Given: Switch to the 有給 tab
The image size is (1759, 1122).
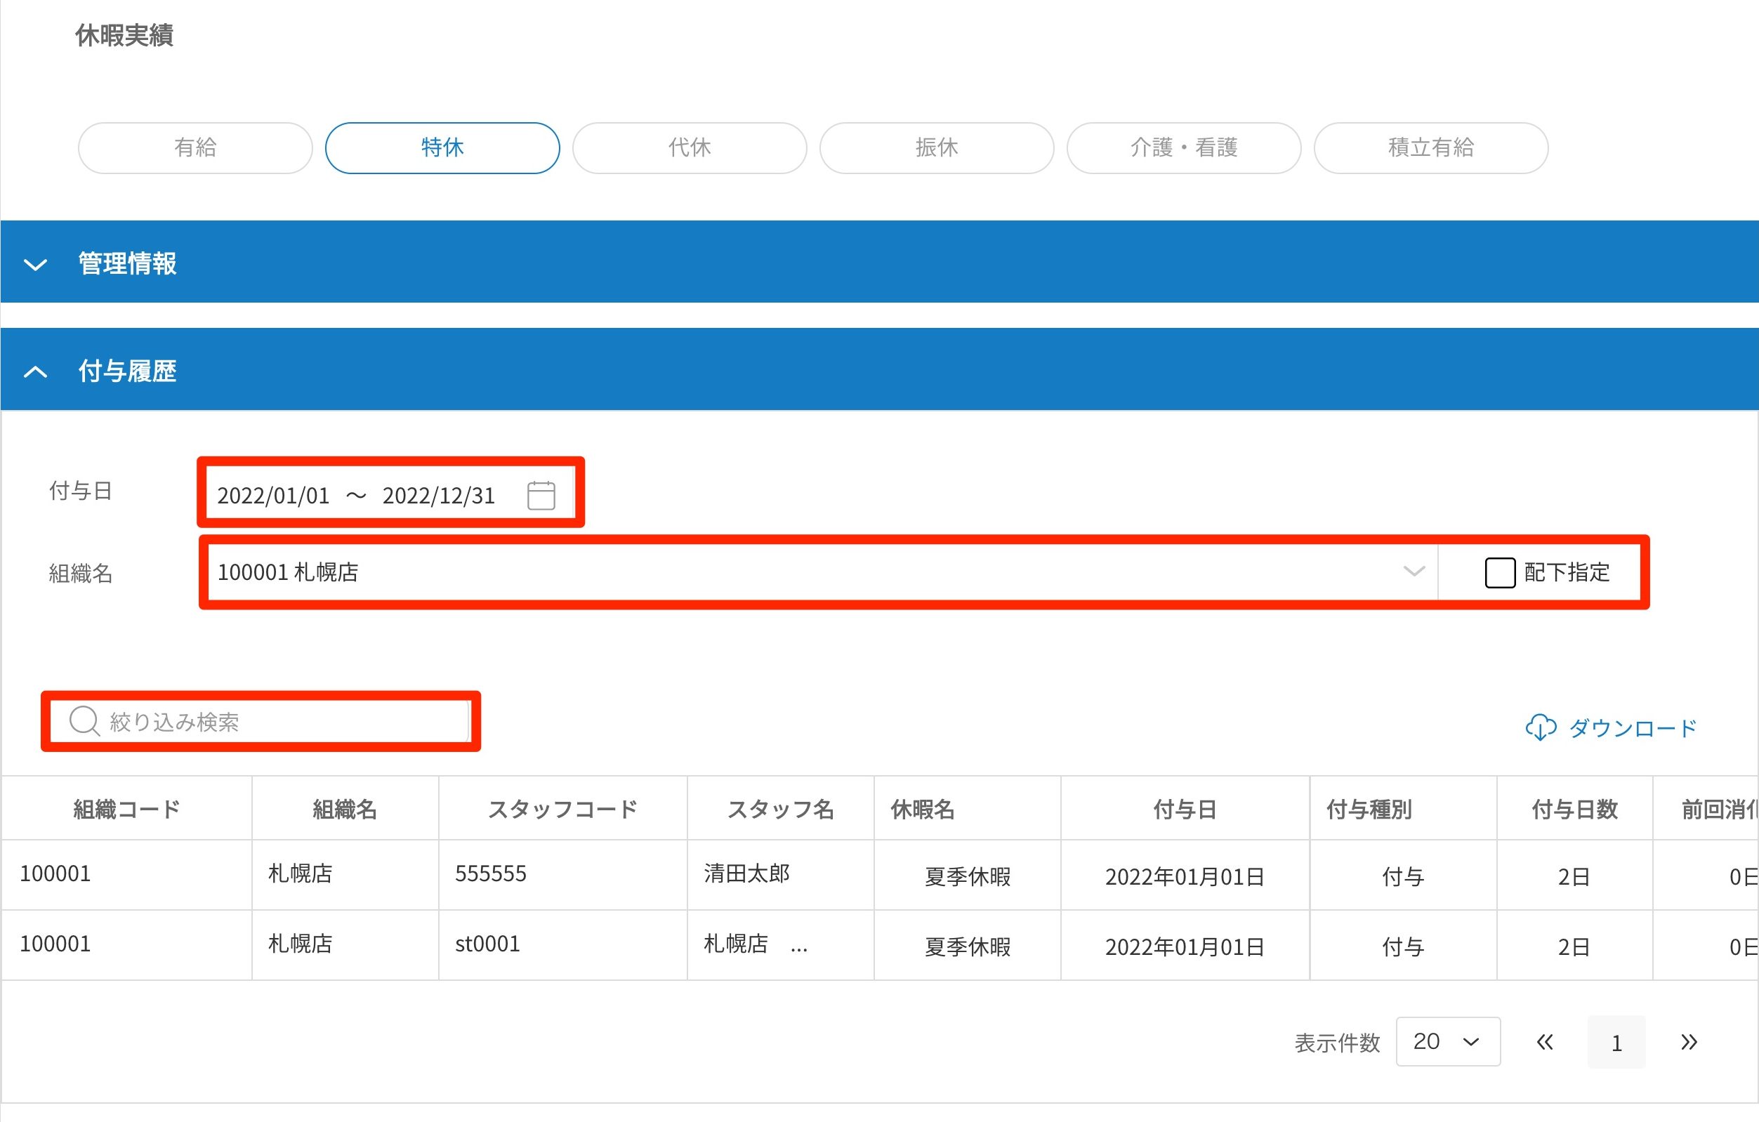Looking at the screenshot, I should (195, 147).
